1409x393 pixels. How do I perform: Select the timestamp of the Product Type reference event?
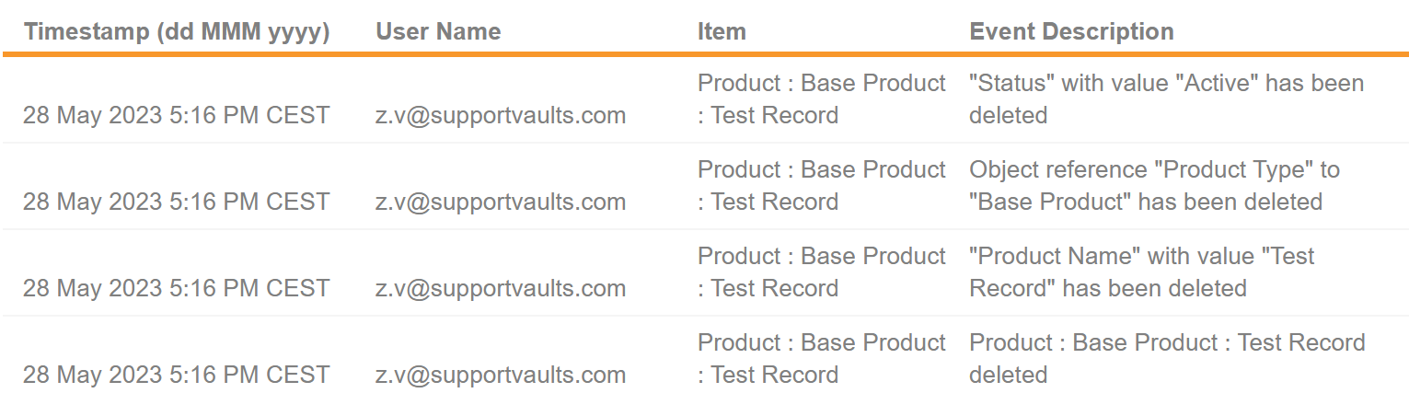click(176, 202)
